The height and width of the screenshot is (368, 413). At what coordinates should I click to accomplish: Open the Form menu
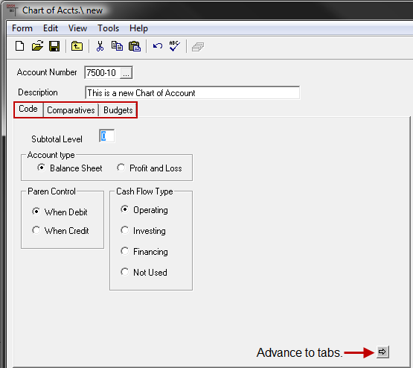(x=22, y=28)
